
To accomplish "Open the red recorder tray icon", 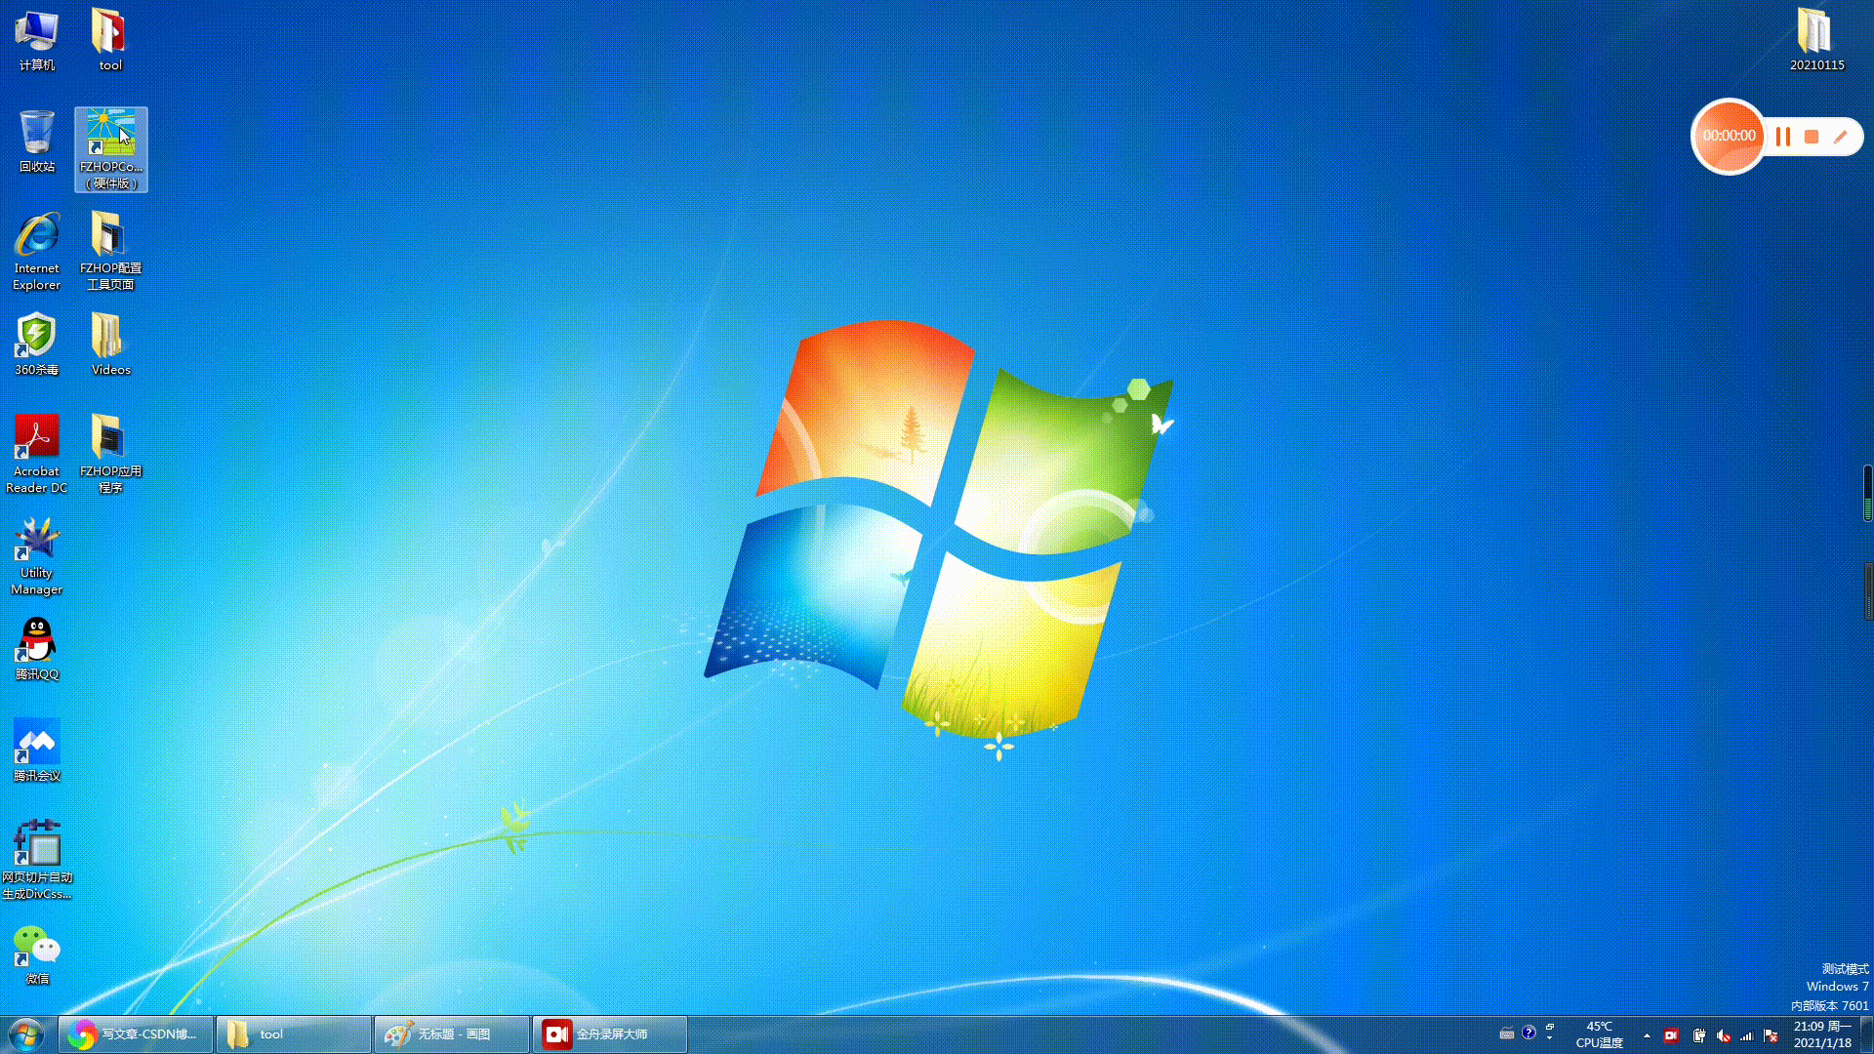I will (1671, 1035).
